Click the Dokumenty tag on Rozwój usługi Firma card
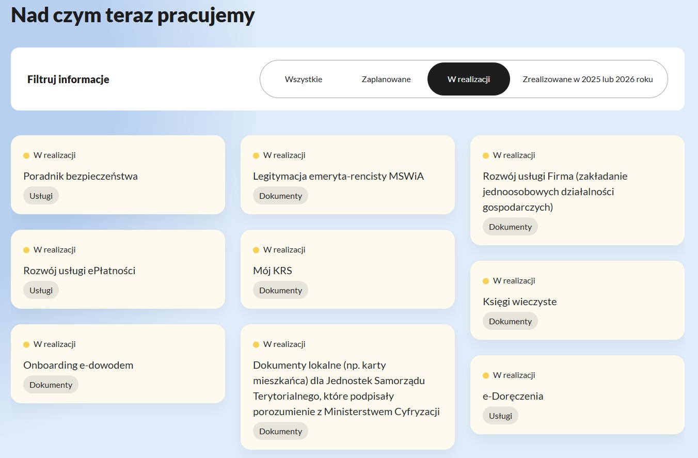The width and height of the screenshot is (698, 458). pos(510,226)
